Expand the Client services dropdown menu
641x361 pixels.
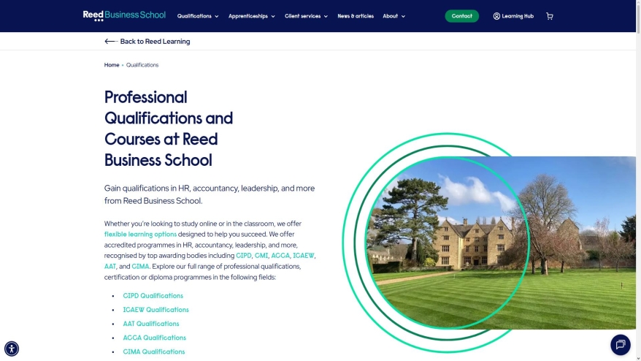(x=306, y=16)
